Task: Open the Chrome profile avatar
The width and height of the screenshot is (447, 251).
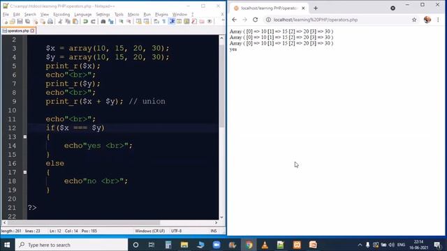Action: click(427, 20)
